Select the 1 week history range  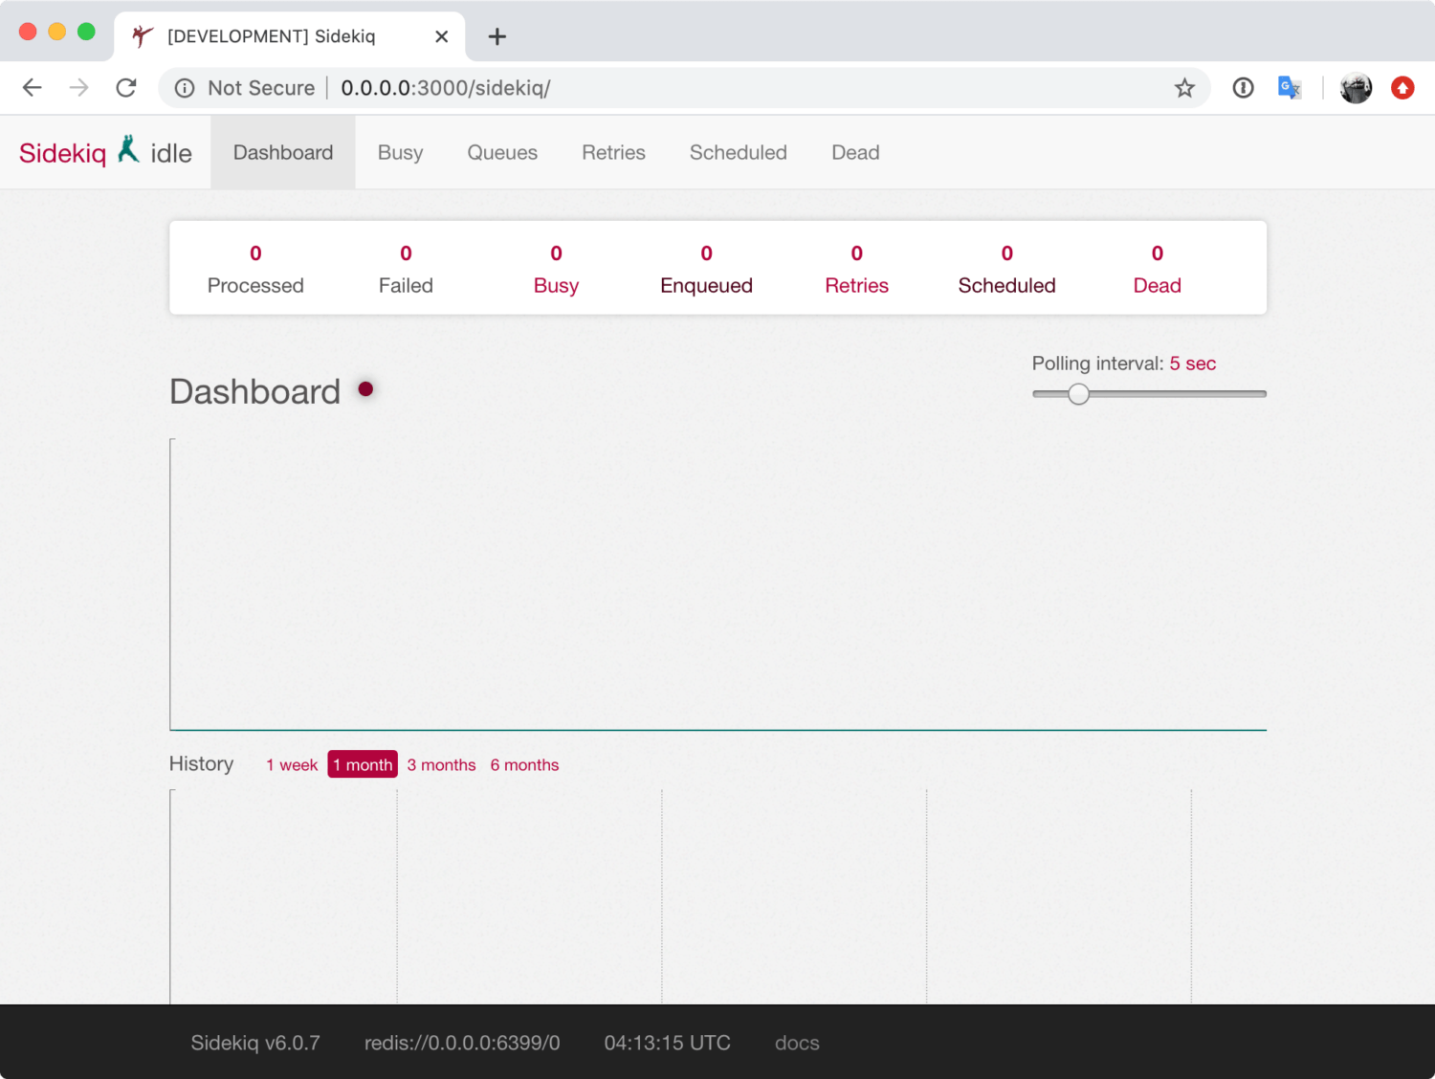click(x=292, y=764)
